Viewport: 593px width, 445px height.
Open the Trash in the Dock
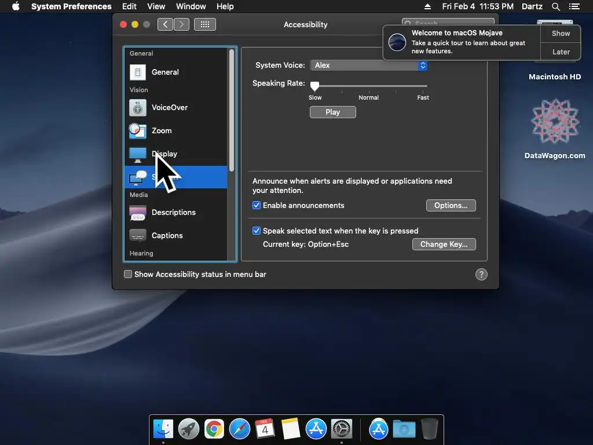tap(429, 429)
